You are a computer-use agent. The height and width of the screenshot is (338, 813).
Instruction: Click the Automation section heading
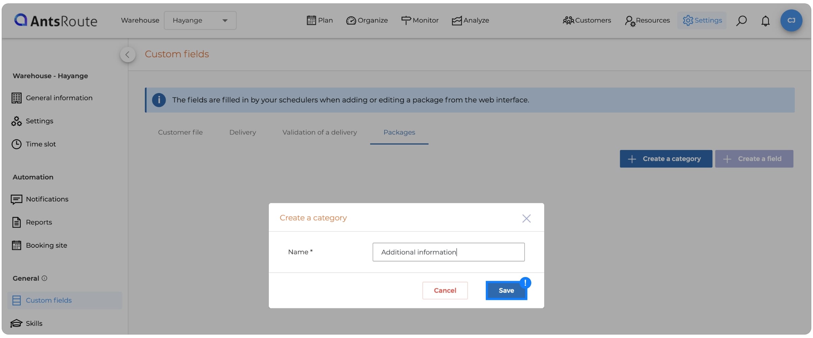pyautogui.click(x=33, y=177)
